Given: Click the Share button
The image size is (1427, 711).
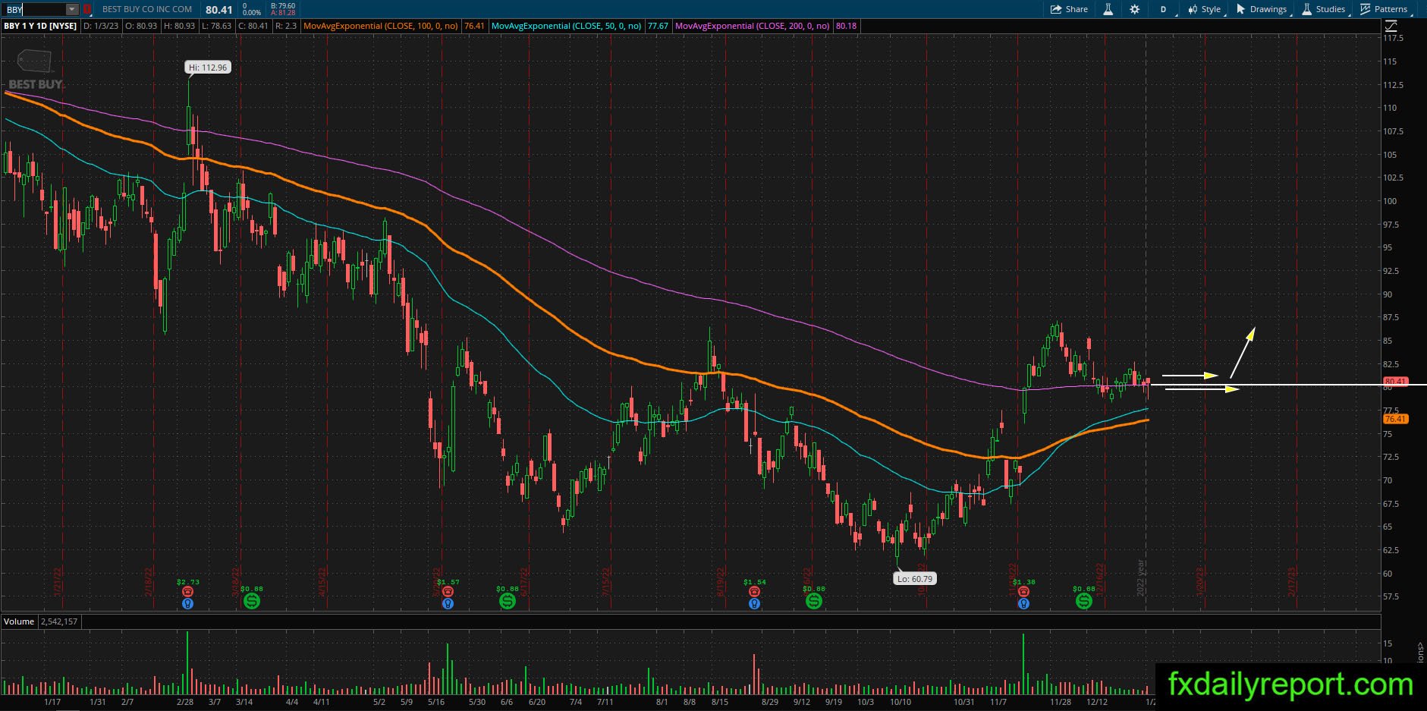Looking at the screenshot, I should [1069, 9].
